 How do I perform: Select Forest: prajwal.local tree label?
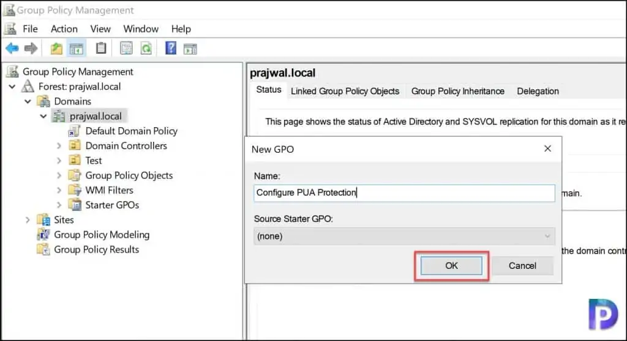[79, 87]
